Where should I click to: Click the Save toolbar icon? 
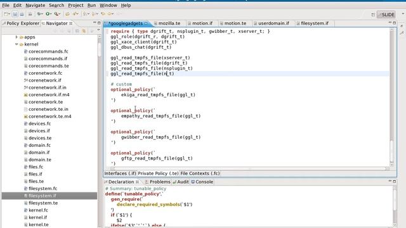[x=15, y=14]
